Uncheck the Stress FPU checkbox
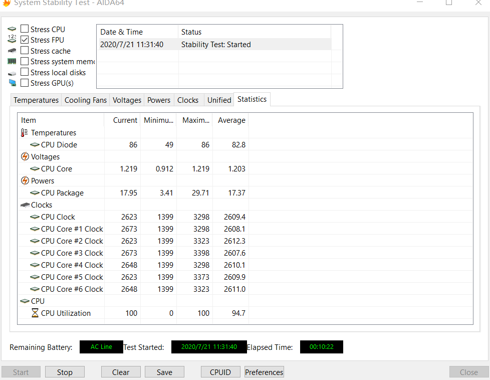Viewport: 490px width, 380px height. click(x=25, y=40)
